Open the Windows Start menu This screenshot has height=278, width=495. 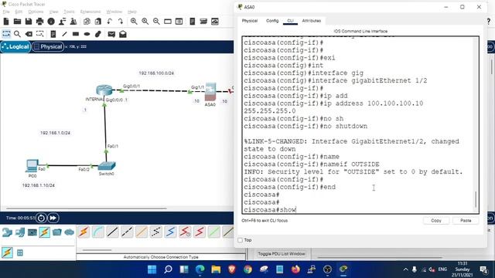[x=152, y=270]
